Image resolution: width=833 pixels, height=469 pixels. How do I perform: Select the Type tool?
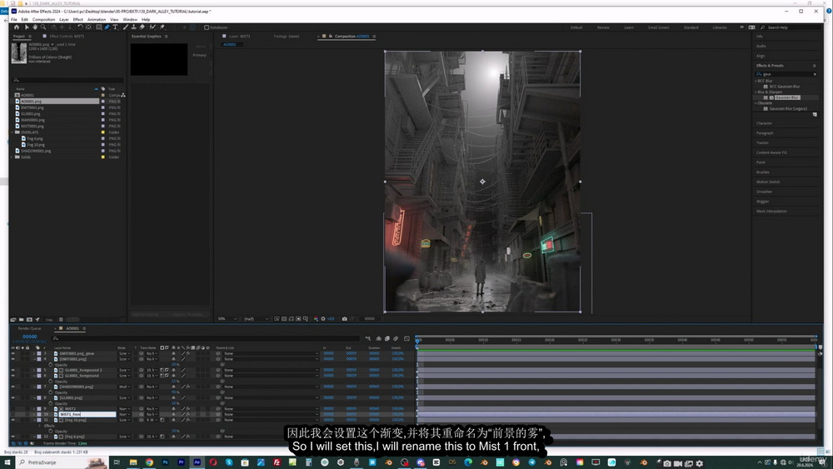click(x=115, y=27)
